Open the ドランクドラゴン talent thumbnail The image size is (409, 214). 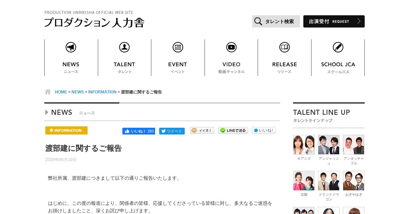pyautogui.click(x=329, y=181)
